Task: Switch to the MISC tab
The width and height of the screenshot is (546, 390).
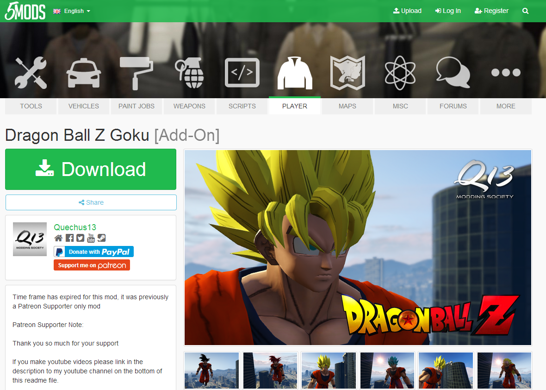Action: 400,106
